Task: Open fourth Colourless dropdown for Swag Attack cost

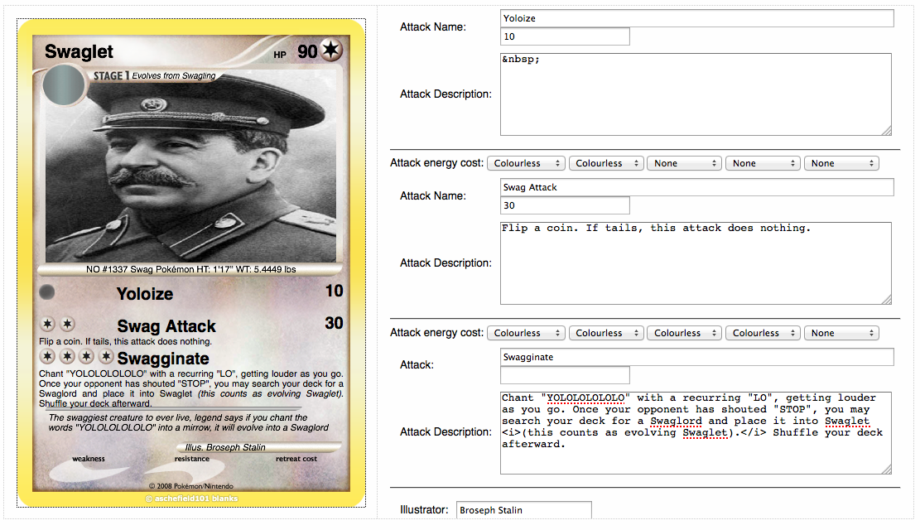Action: click(x=763, y=333)
